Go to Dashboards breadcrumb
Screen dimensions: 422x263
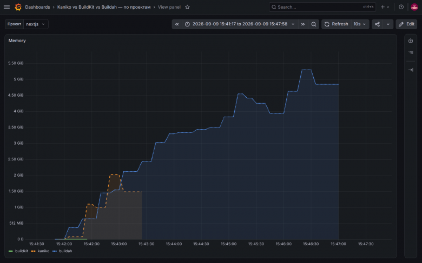click(x=37, y=7)
